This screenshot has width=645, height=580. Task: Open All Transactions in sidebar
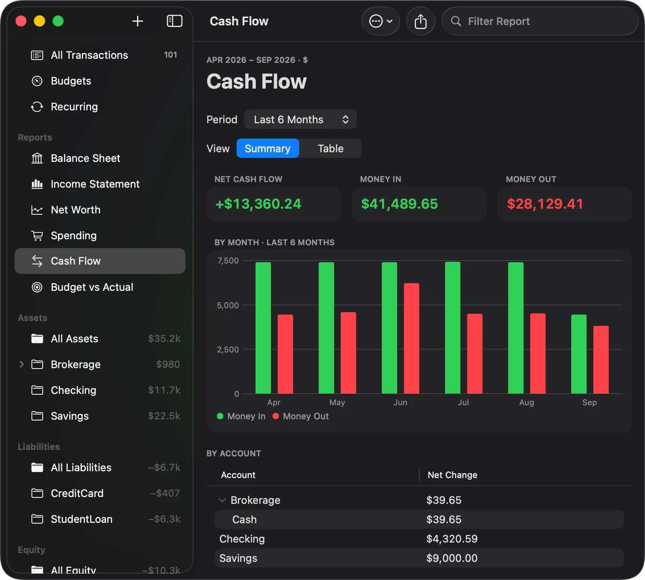100,55
